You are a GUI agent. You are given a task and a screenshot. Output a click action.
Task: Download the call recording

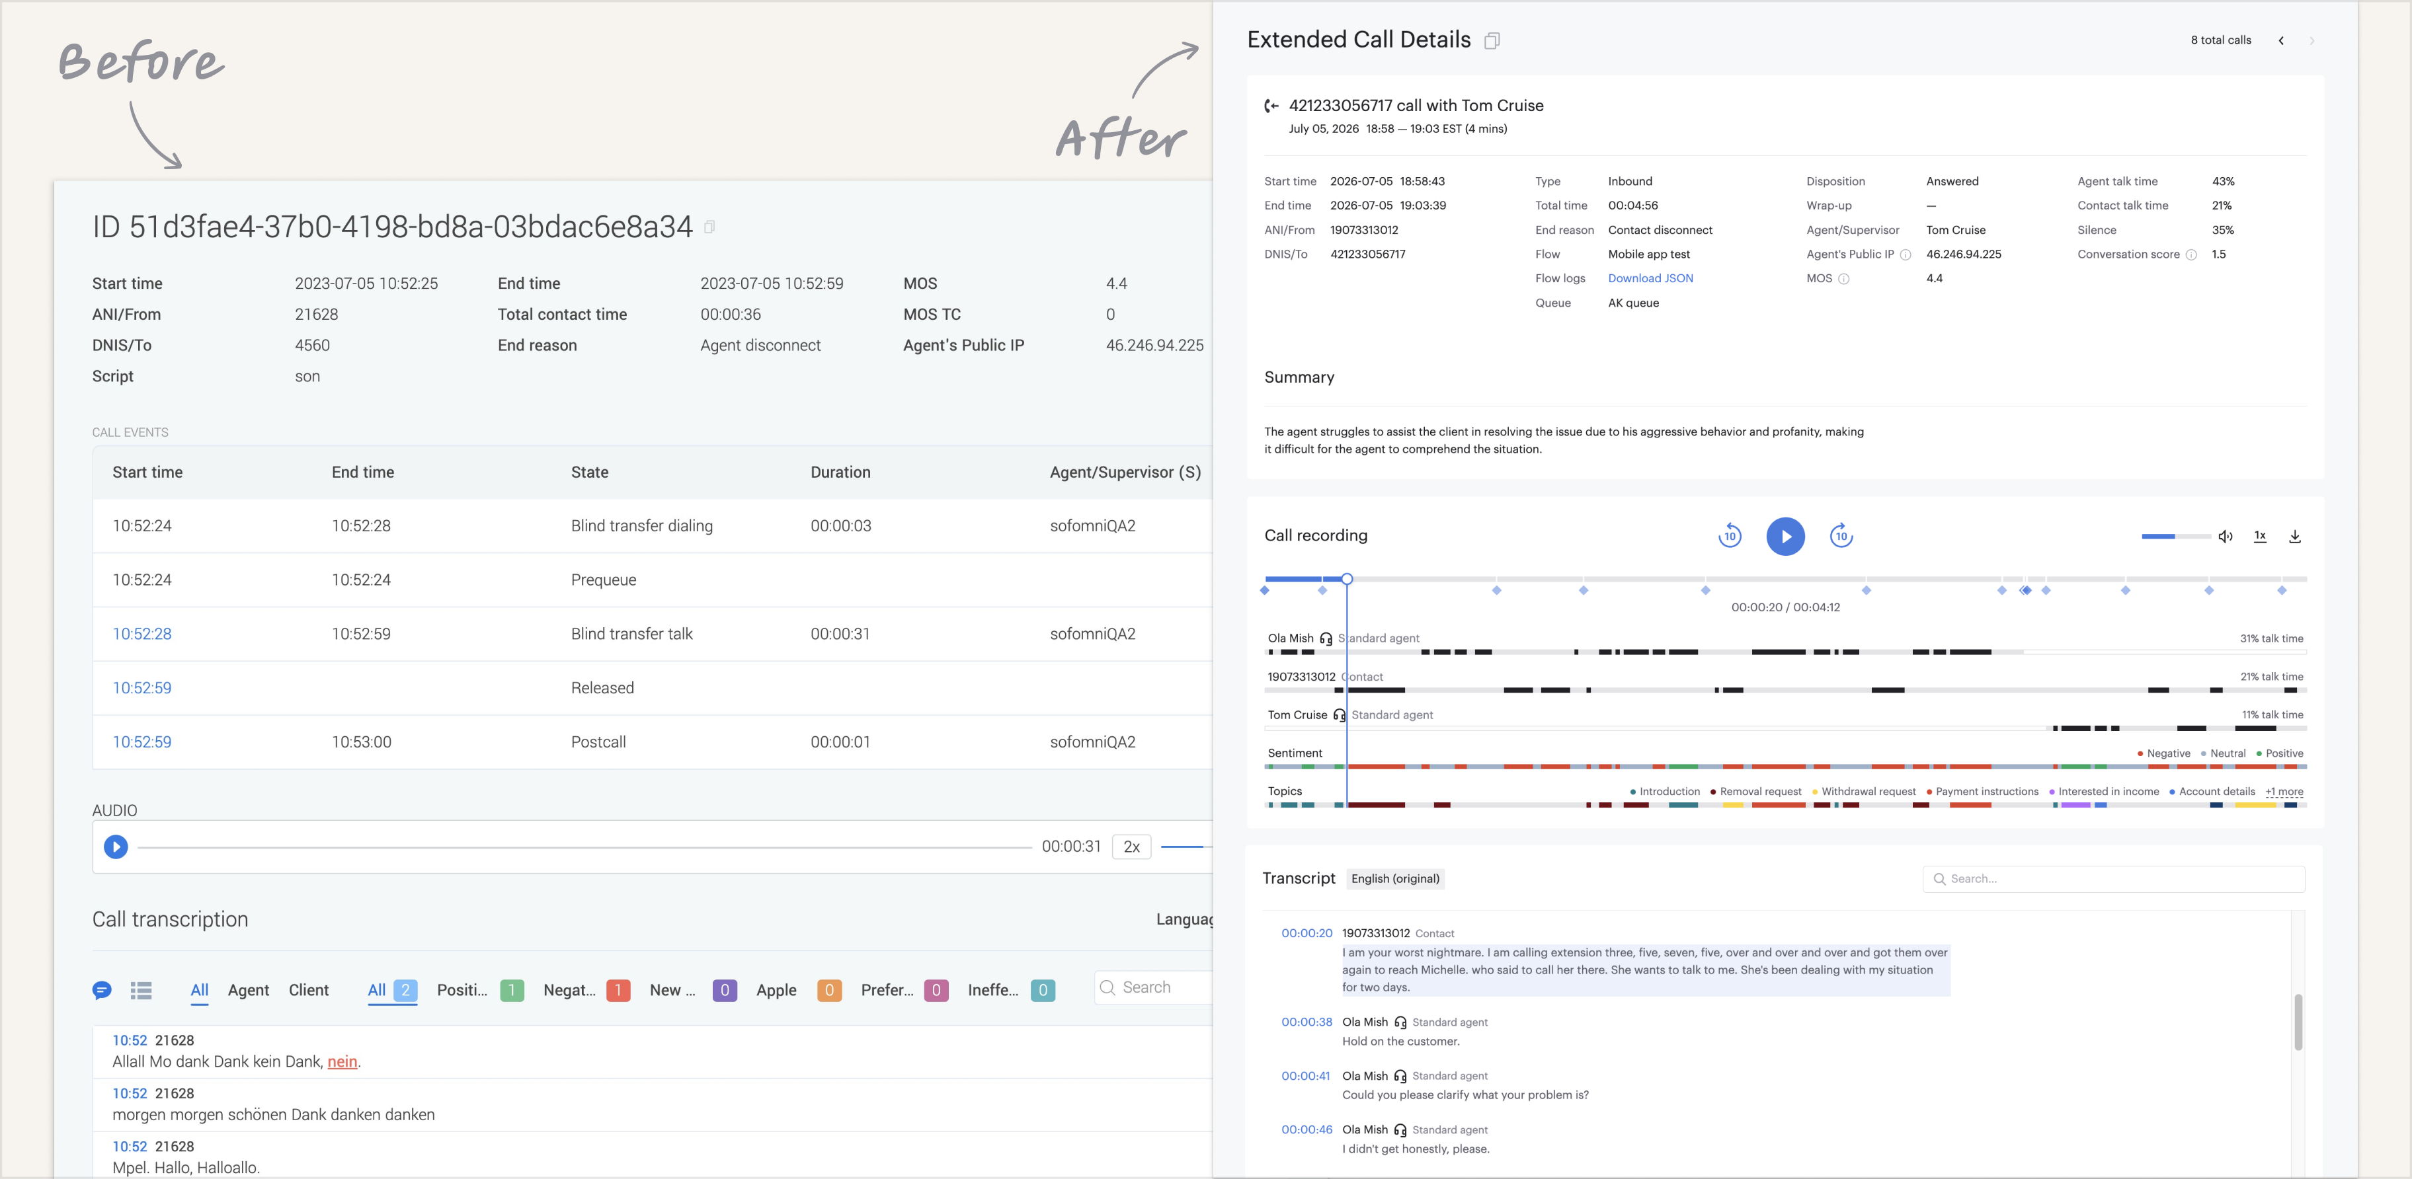(2295, 536)
